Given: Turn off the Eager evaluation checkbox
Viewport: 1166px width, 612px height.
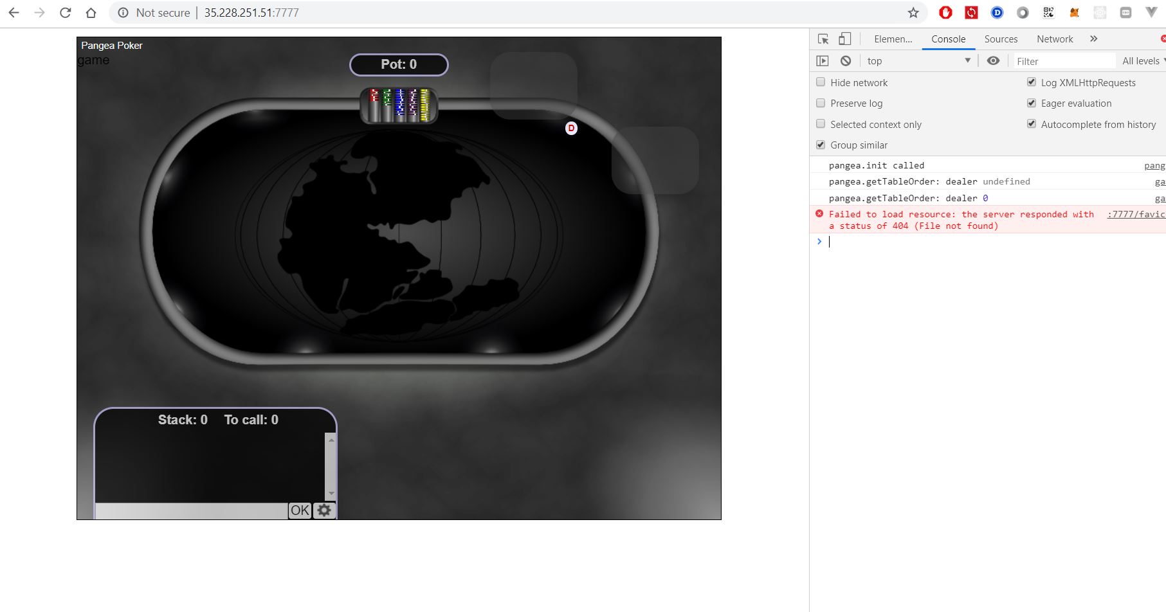Looking at the screenshot, I should pos(1032,103).
